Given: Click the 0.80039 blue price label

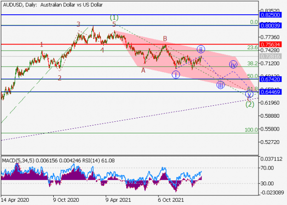Looking at the screenshot, I should tap(270, 25).
